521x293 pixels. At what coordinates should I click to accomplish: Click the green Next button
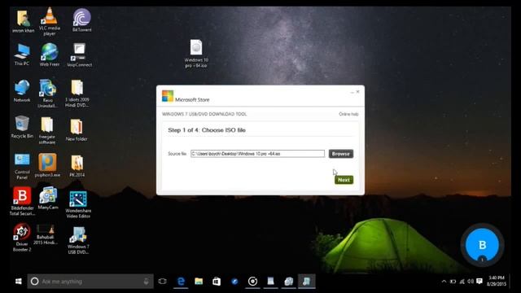344,180
